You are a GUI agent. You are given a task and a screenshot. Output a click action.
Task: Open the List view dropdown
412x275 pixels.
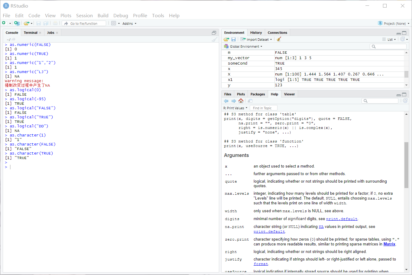coord(389,39)
